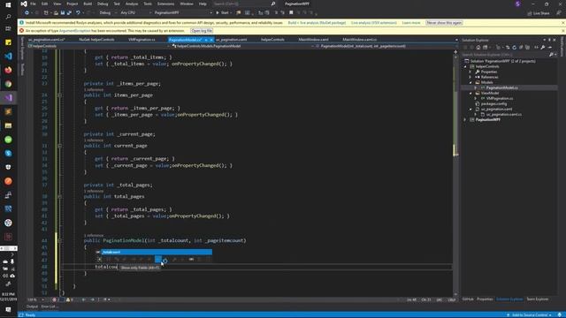This screenshot has width=566, height=318.
Task: Toggle the Show only Fields IntelliSense filter
Action: click(x=158, y=259)
